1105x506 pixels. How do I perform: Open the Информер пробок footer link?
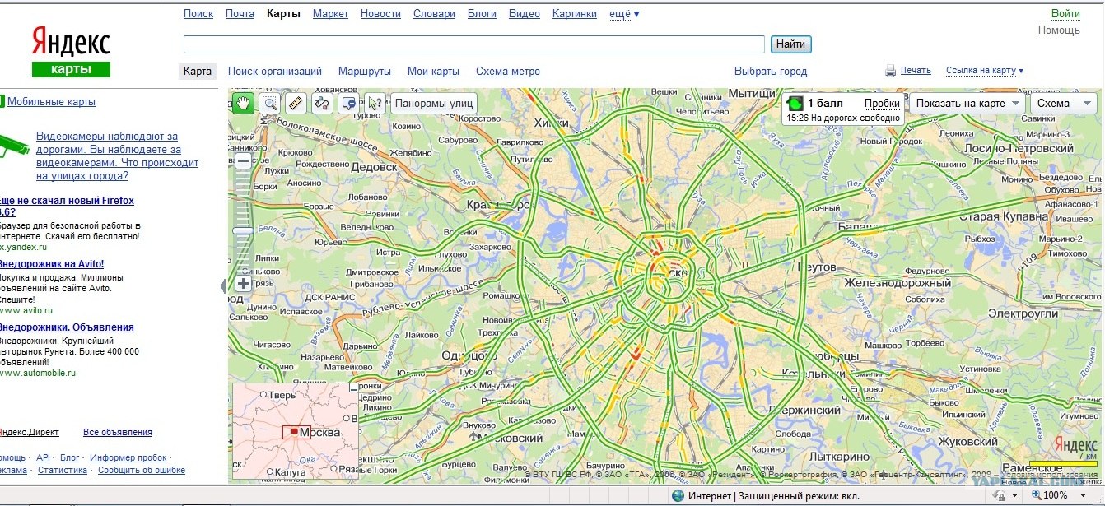(x=128, y=457)
